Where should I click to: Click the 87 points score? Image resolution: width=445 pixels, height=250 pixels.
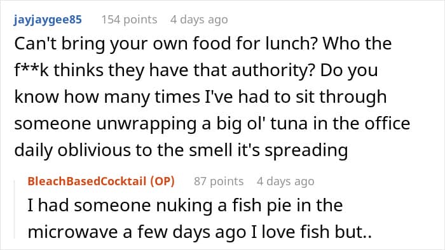pyautogui.click(x=219, y=181)
